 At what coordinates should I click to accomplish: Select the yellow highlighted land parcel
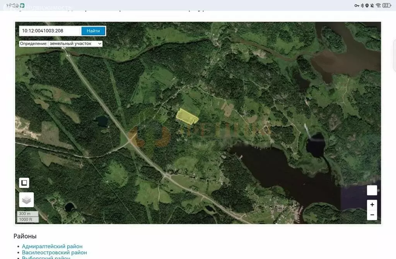tap(186, 116)
